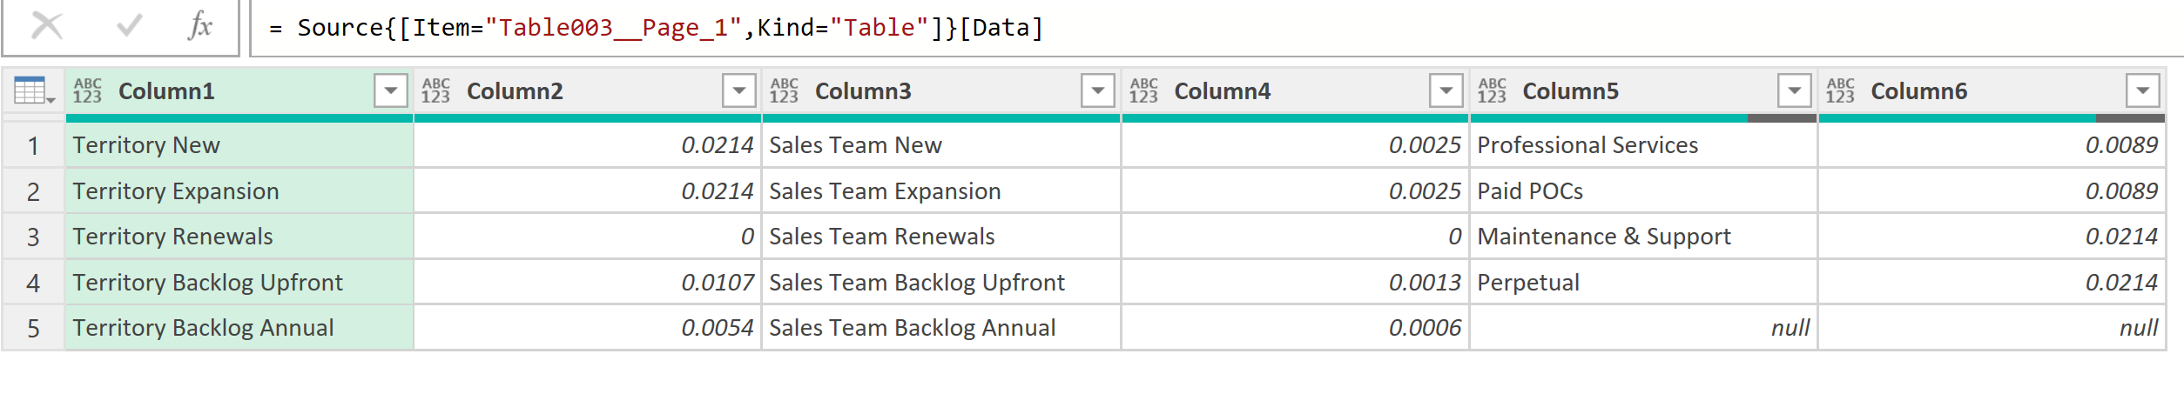The image size is (2184, 414).
Task: Select the Column2 header
Action: pos(588,91)
